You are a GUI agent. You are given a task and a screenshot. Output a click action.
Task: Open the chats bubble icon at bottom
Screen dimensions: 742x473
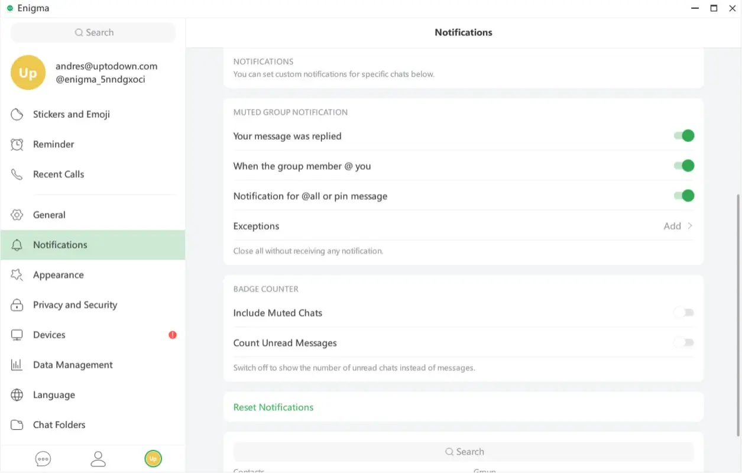[43, 458]
